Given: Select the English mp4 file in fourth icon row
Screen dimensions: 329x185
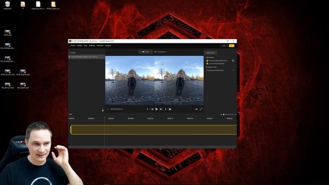Looking at the screenshot, I should coord(23,72).
